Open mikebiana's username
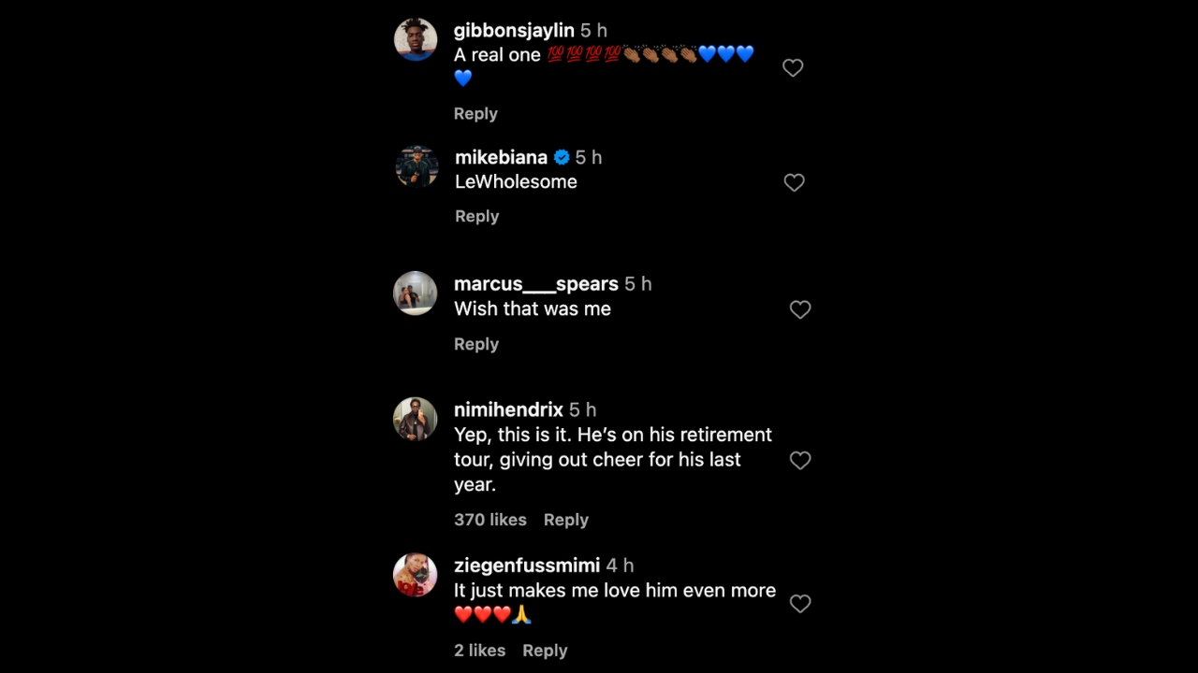This screenshot has width=1198, height=673. pyautogui.click(x=501, y=157)
